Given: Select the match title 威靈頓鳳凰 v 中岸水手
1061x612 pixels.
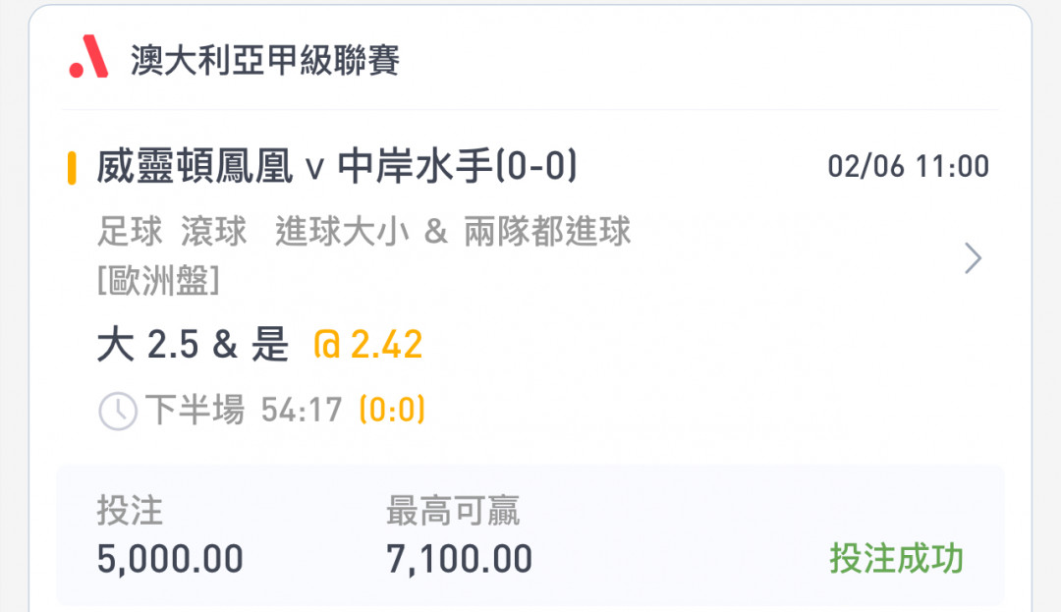Looking at the screenshot, I should click(336, 166).
